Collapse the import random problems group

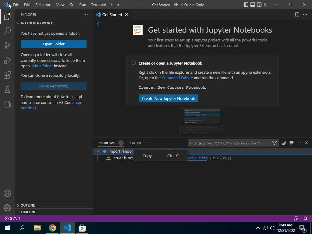pyautogui.click(x=98, y=151)
